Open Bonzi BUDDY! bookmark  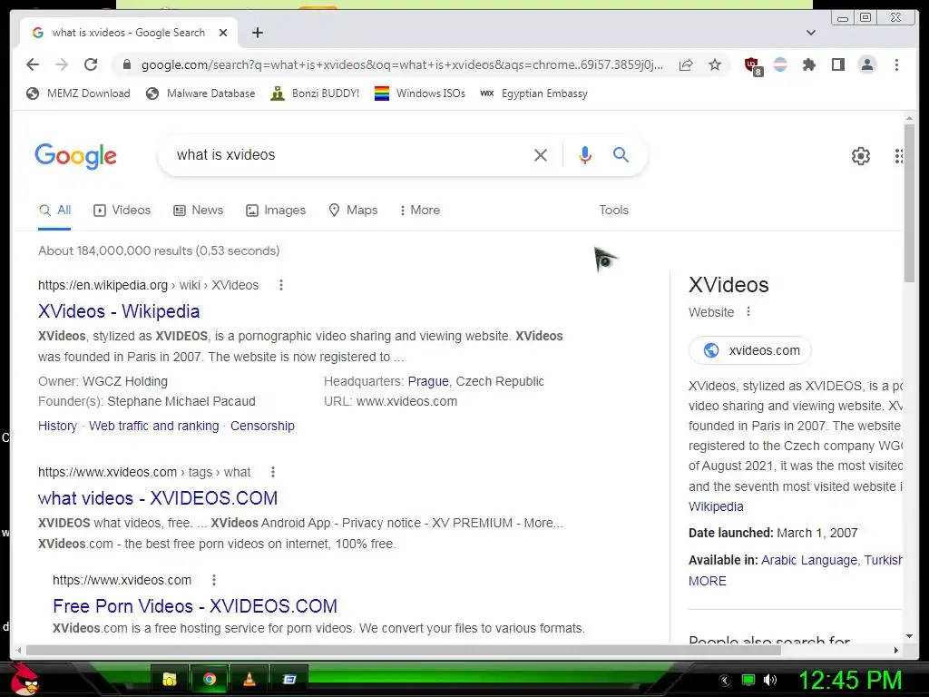(315, 93)
